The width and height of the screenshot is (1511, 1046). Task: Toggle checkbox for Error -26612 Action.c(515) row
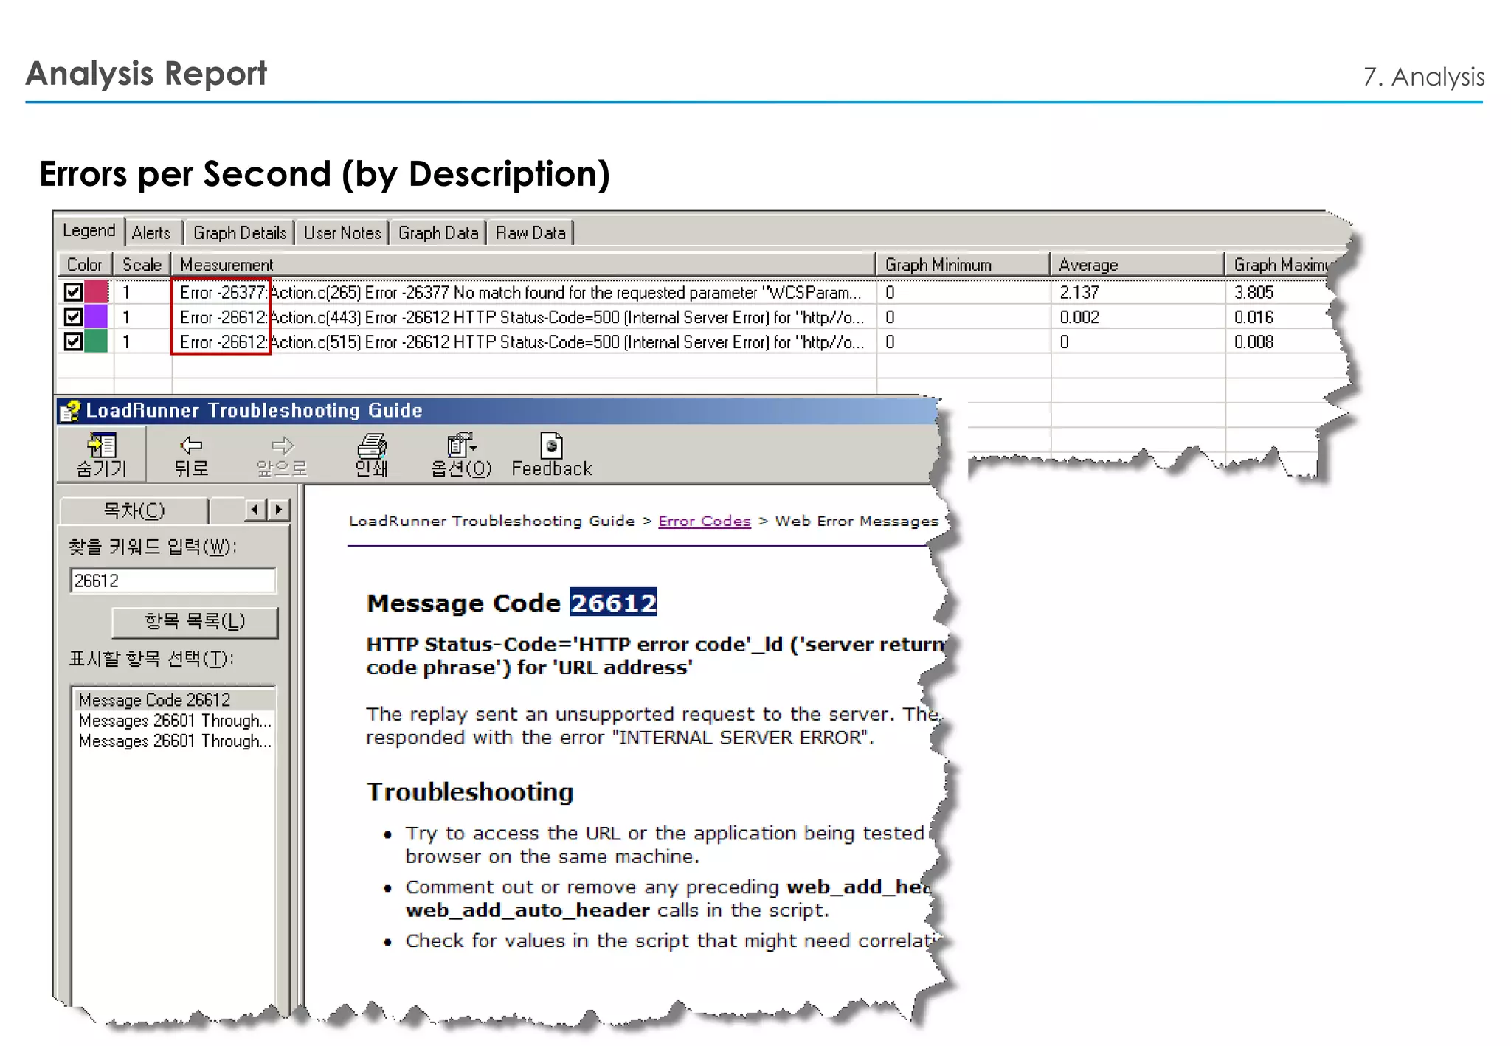tap(73, 342)
